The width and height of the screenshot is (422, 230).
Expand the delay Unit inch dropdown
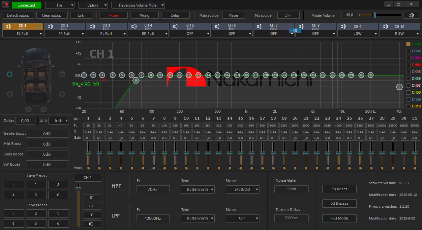[x=59, y=121]
